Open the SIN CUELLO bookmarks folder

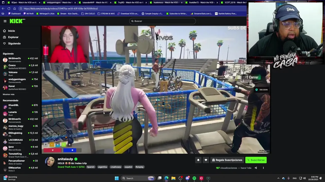88,14
